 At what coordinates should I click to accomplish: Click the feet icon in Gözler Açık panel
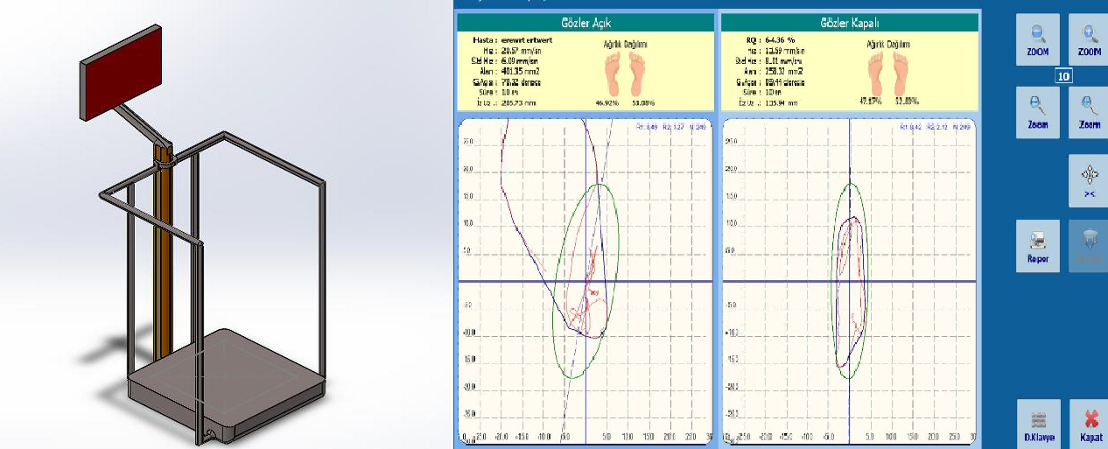[x=625, y=74]
